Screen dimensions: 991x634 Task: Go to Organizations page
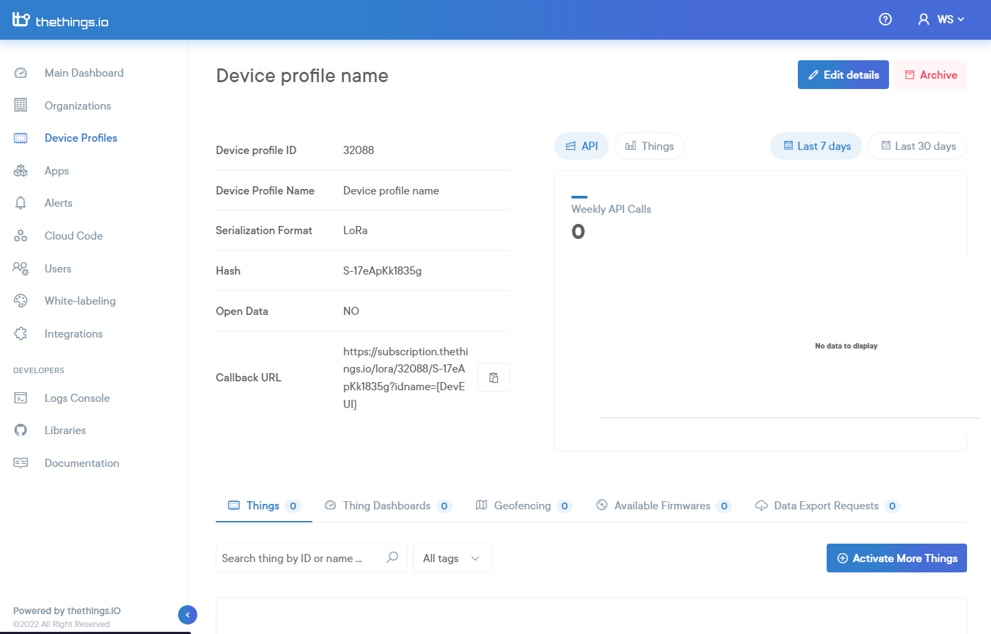point(77,105)
